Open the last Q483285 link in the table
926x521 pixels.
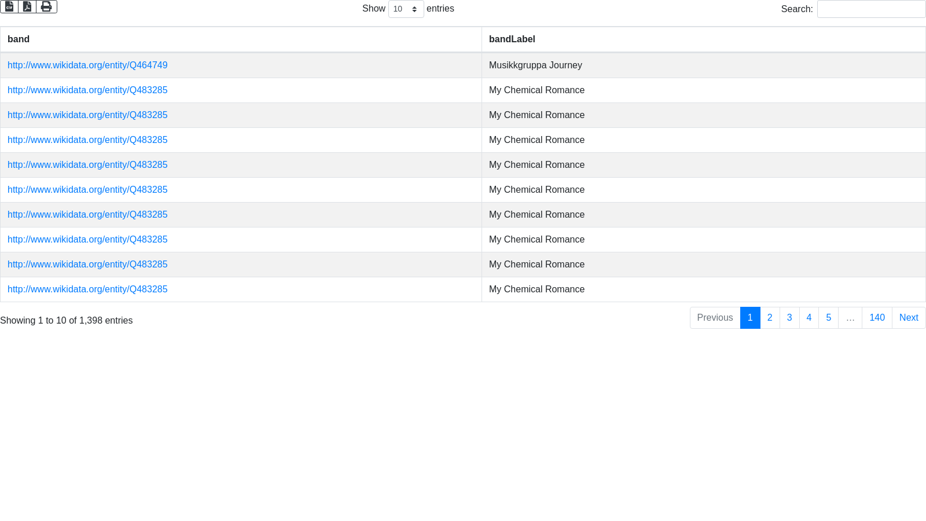(x=87, y=289)
